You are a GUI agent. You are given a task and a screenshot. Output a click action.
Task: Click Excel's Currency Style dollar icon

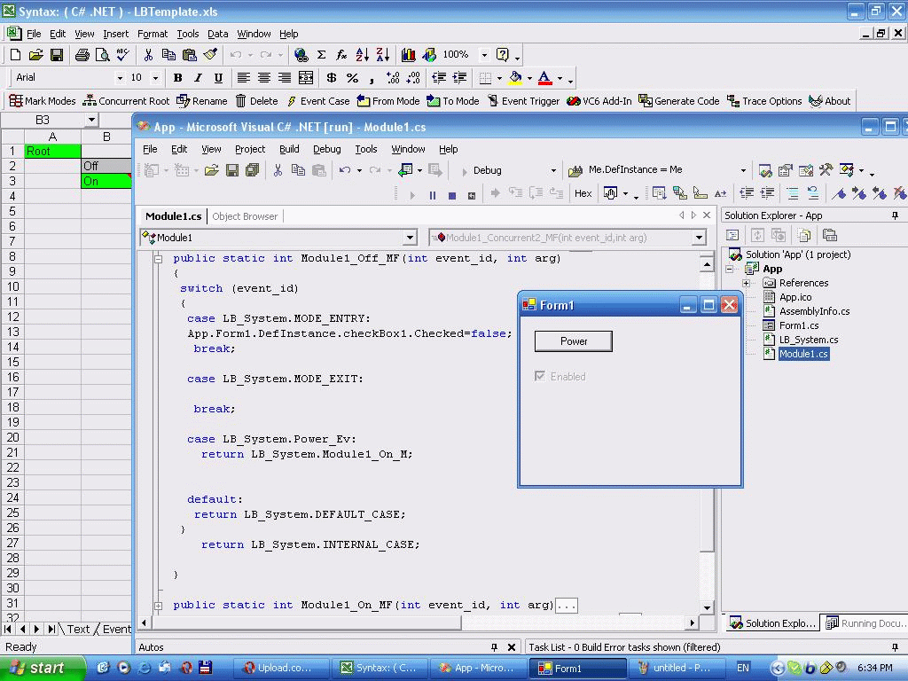(332, 78)
